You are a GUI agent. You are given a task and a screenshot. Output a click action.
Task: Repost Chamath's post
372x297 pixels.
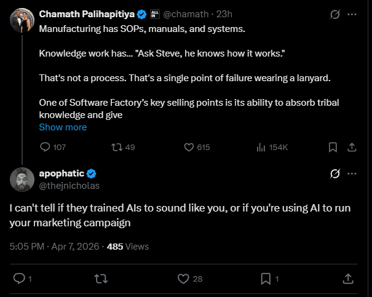(x=115, y=148)
